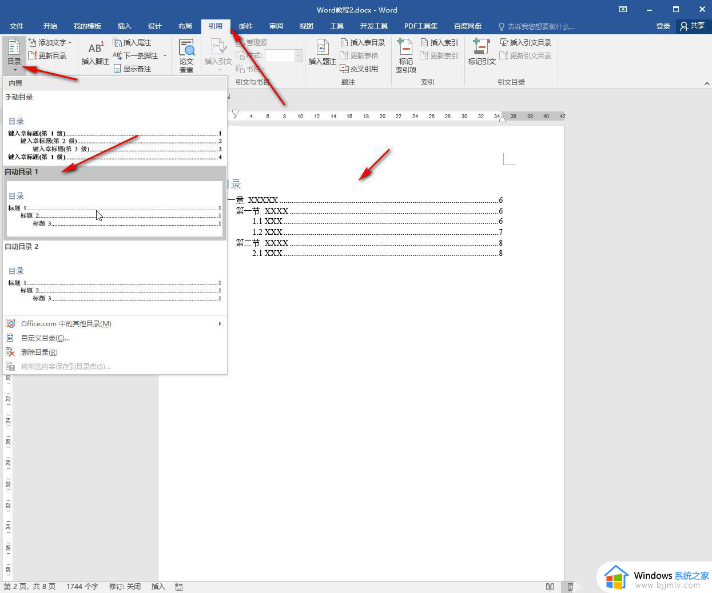Open the 引用 ribbon tab
The height and width of the screenshot is (593, 712).
[215, 26]
